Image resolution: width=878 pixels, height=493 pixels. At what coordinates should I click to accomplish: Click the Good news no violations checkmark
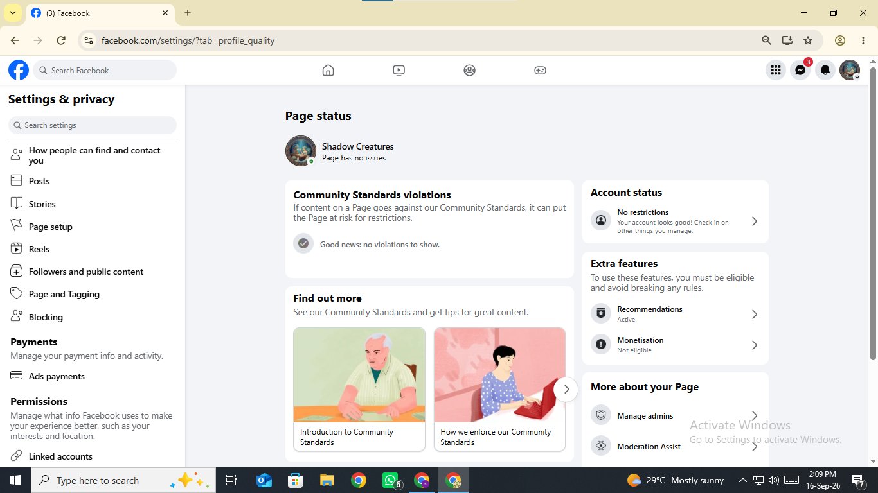[303, 244]
